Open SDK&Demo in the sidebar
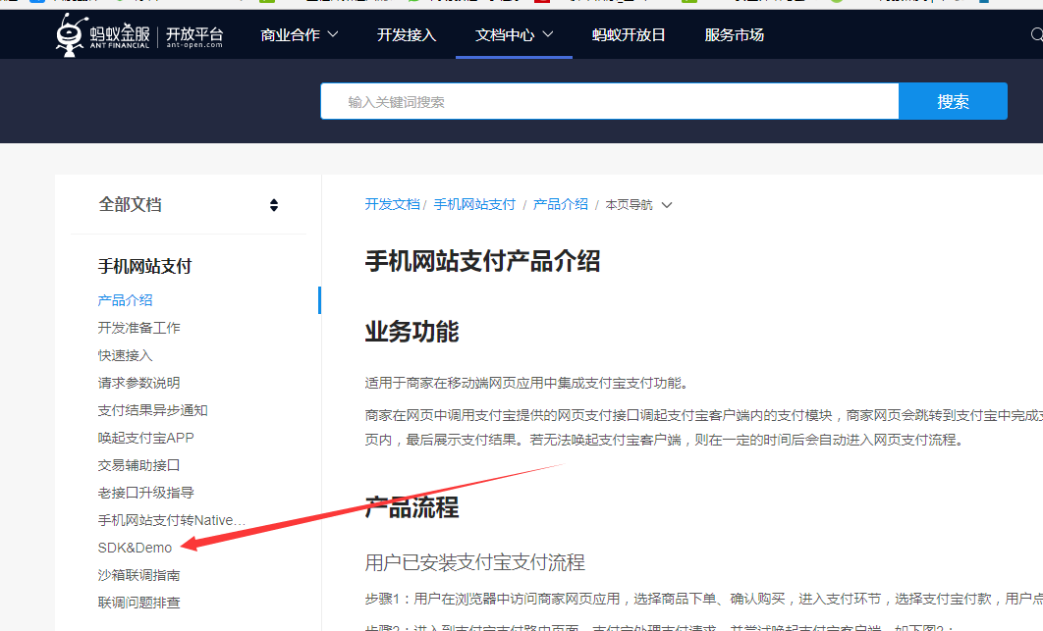The image size is (1043, 631). [x=135, y=548]
